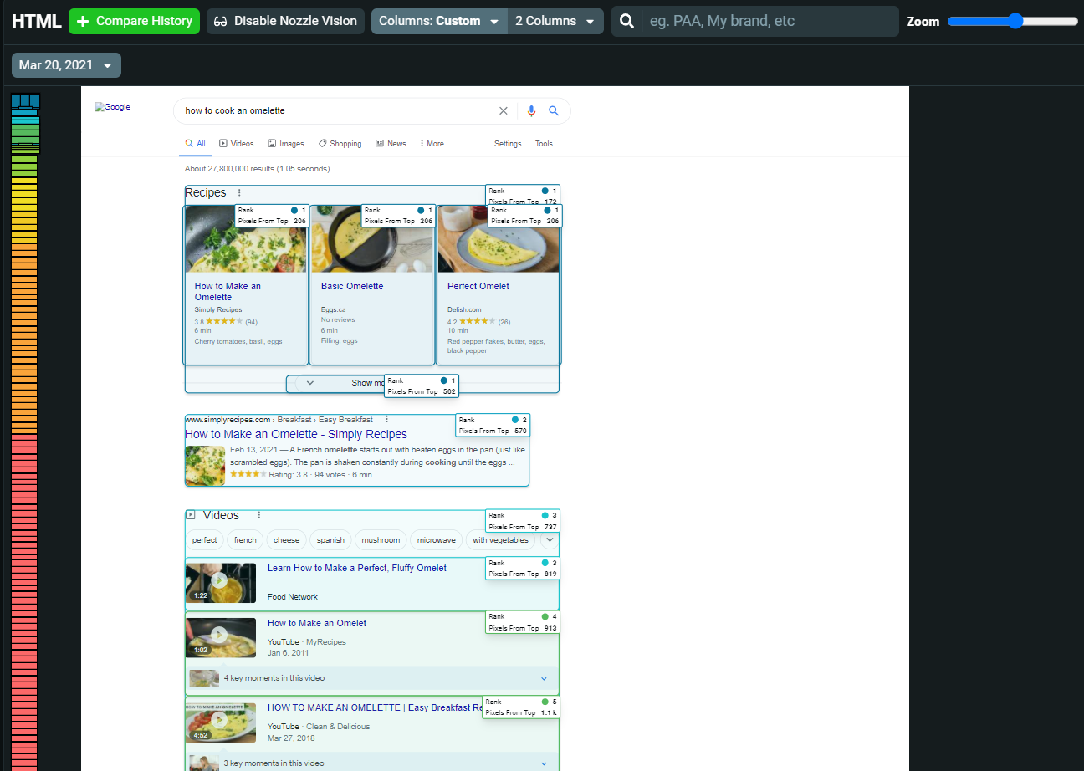Open the Columns: Custom dropdown

click(439, 21)
